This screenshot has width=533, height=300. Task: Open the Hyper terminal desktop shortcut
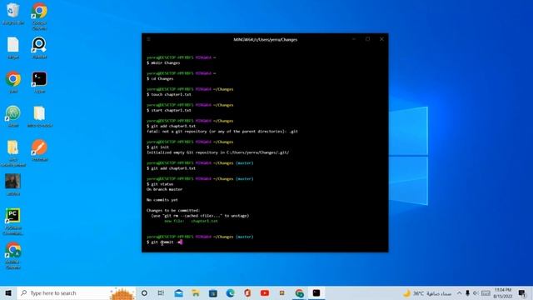39,82
